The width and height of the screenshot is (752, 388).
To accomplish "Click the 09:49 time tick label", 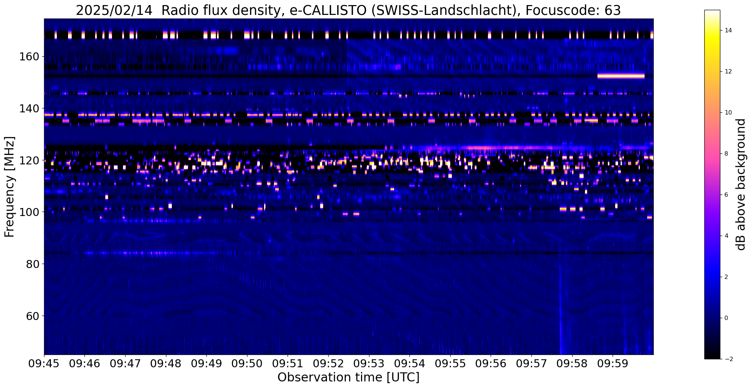I will click(207, 363).
